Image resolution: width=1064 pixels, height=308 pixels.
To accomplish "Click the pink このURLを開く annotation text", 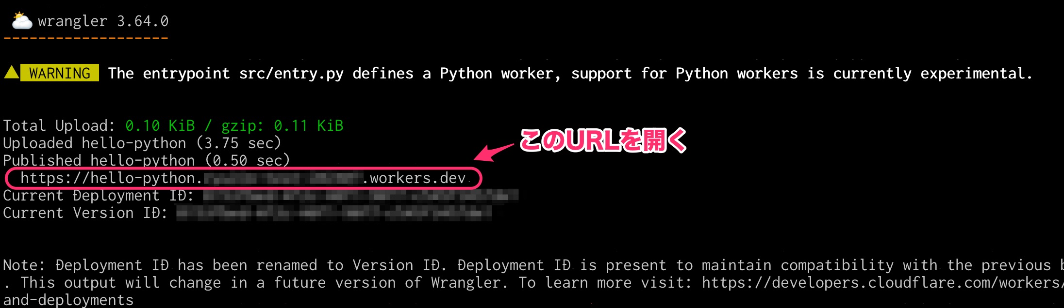I will point(603,141).
